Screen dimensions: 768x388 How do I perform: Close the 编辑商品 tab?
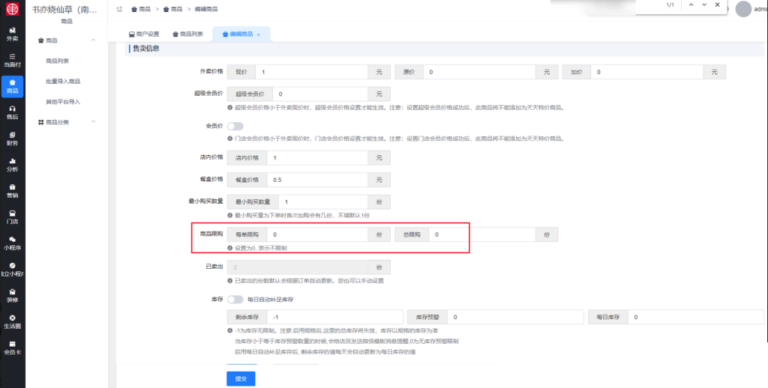pos(259,34)
